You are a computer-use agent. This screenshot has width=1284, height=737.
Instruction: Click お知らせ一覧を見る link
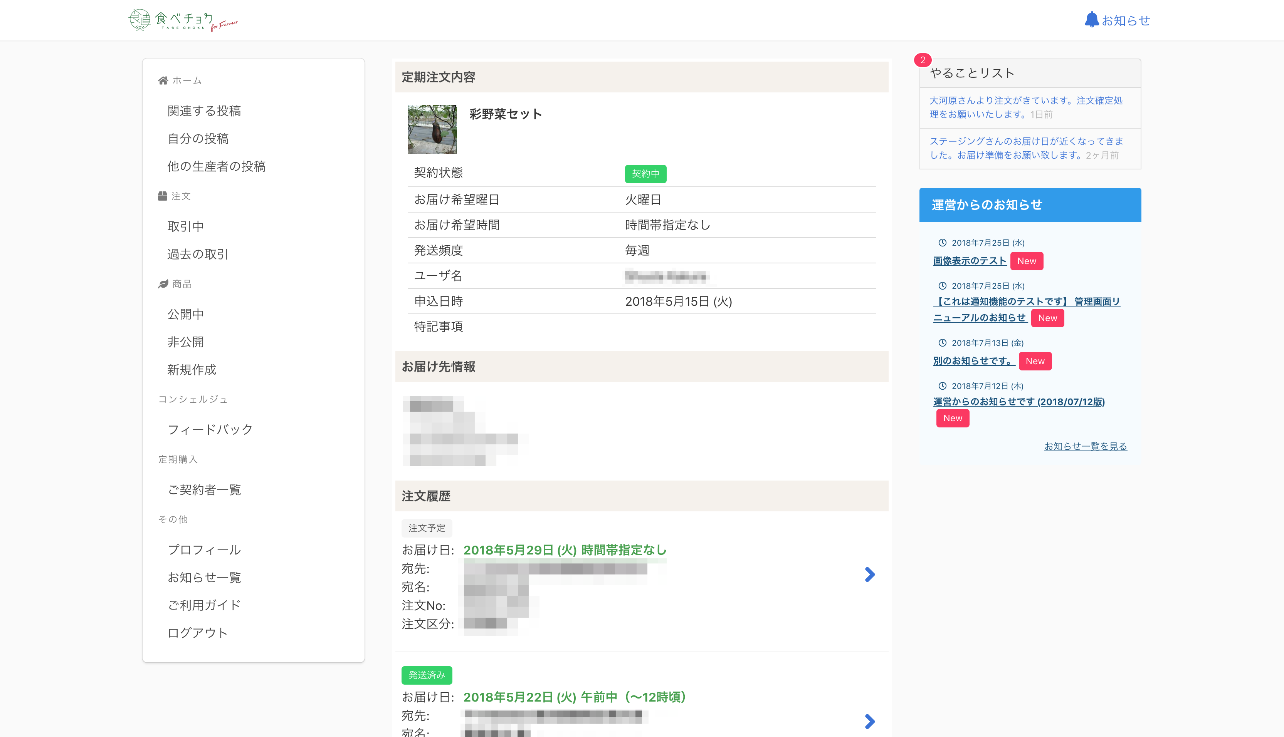(1086, 446)
